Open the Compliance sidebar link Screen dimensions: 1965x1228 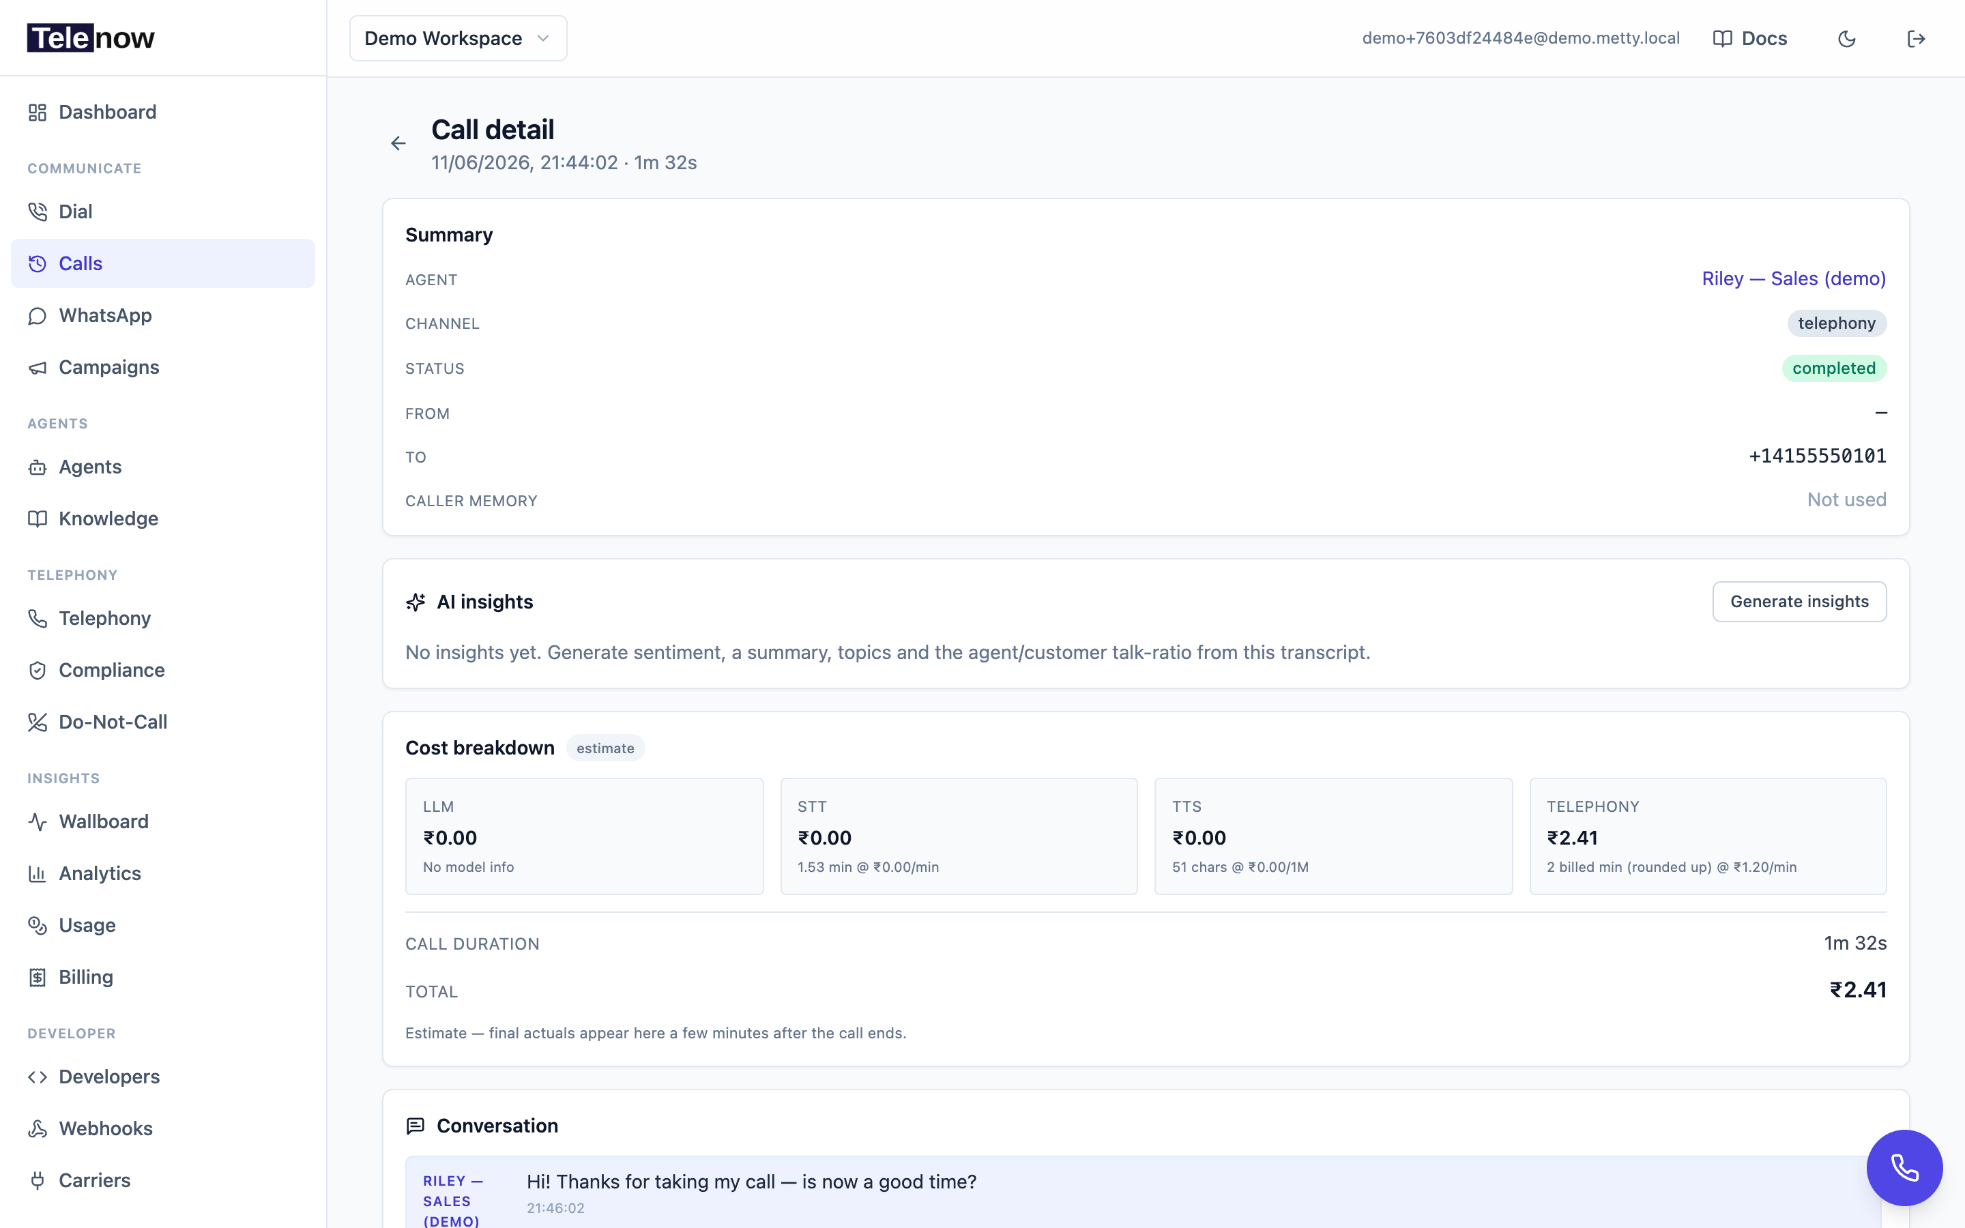pyautogui.click(x=162, y=671)
